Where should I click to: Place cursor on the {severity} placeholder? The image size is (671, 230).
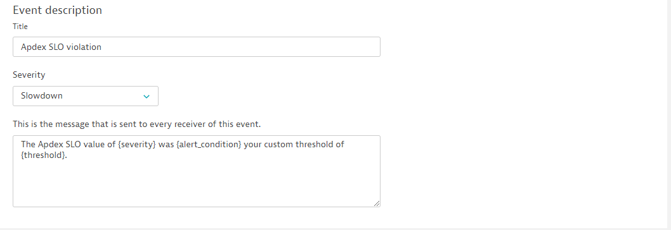click(x=137, y=145)
